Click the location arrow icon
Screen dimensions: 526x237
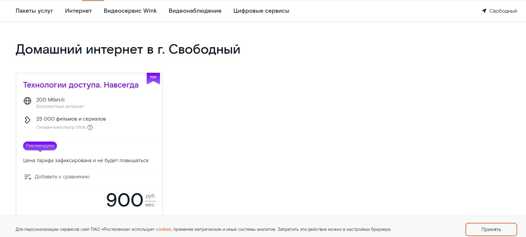(484, 11)
